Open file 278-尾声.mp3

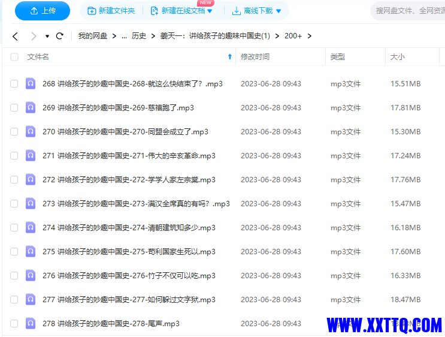pyautogui.click(x=111, y=323)
